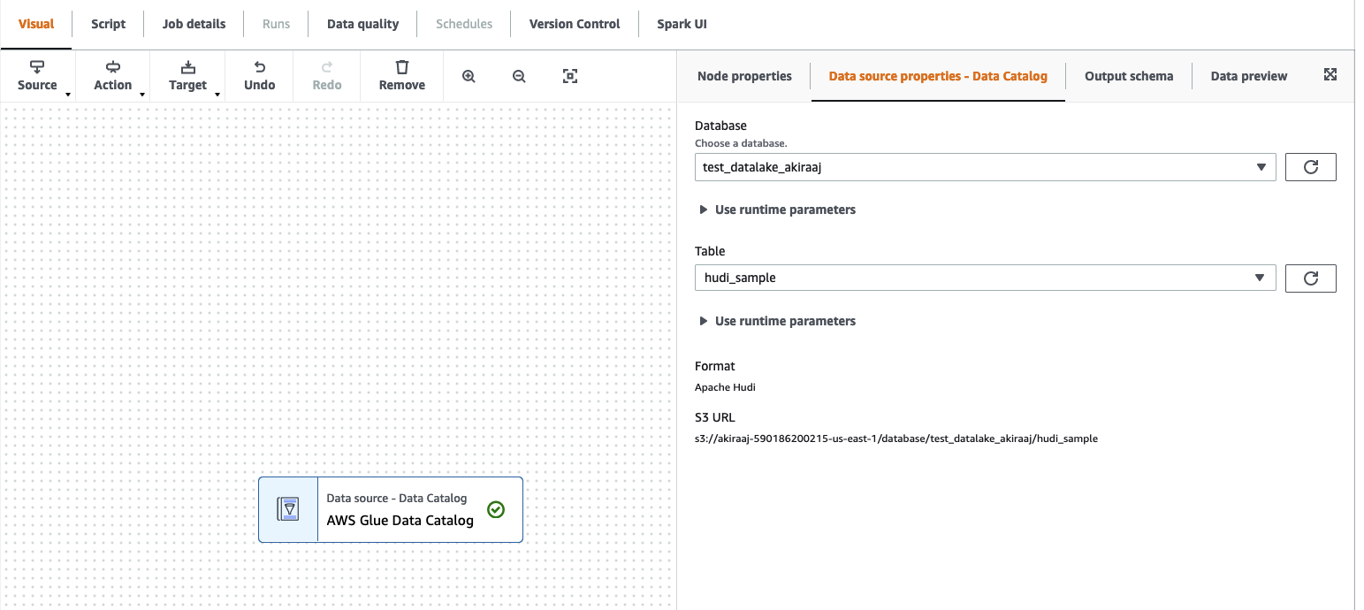Switch to the Script tab
This screenshot has width=1364, height=610.
[109, 24]
